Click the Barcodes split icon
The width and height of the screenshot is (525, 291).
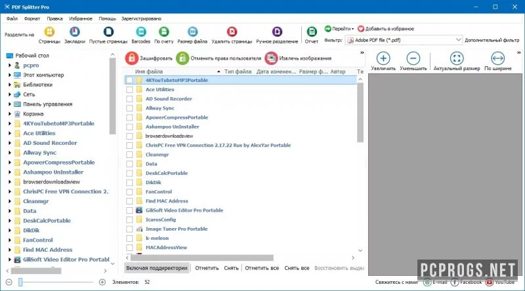coord(141,31)
